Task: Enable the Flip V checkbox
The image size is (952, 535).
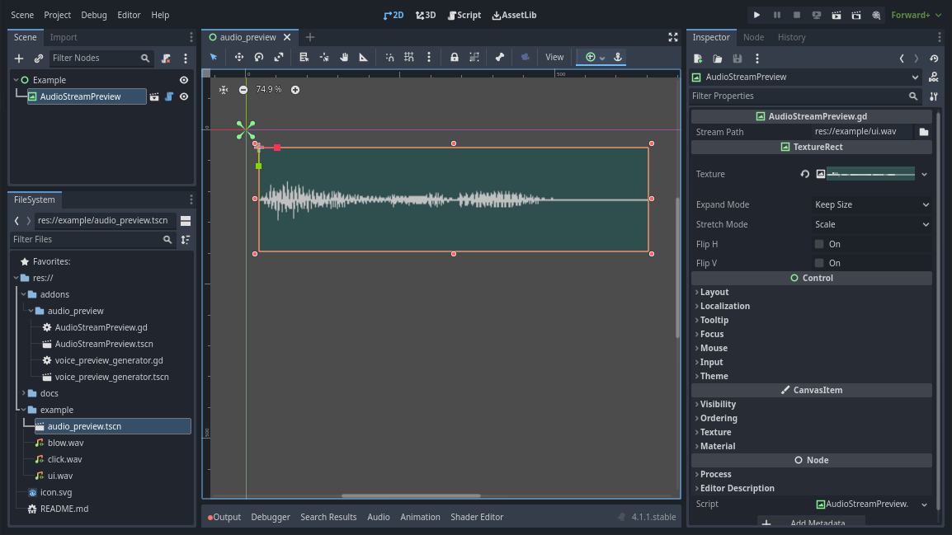Action: click(x=819, y=263)
